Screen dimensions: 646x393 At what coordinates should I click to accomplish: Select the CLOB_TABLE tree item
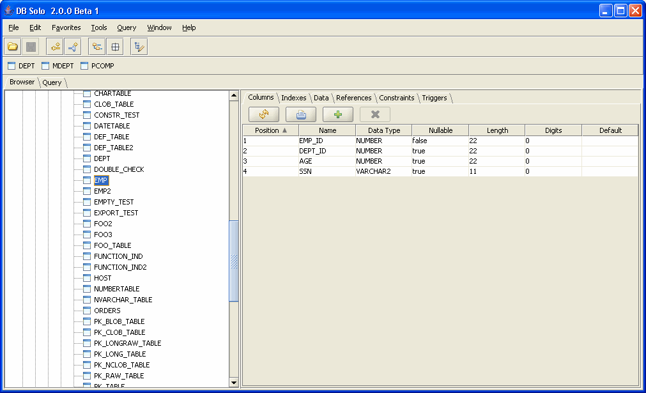click(114, 104)
